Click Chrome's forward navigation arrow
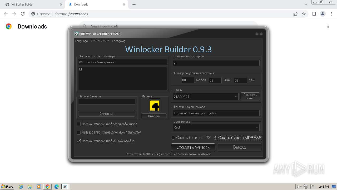The width and height of the screenshot is (337, 190). 14,14
